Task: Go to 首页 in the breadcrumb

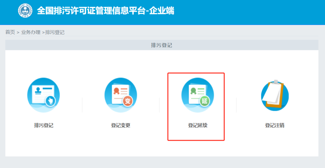Action: click(x=10, y=32)
